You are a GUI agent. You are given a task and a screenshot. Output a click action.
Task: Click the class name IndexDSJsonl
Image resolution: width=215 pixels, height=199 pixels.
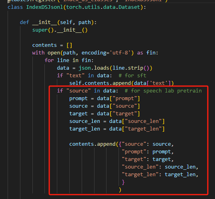(x=44, y=7)
